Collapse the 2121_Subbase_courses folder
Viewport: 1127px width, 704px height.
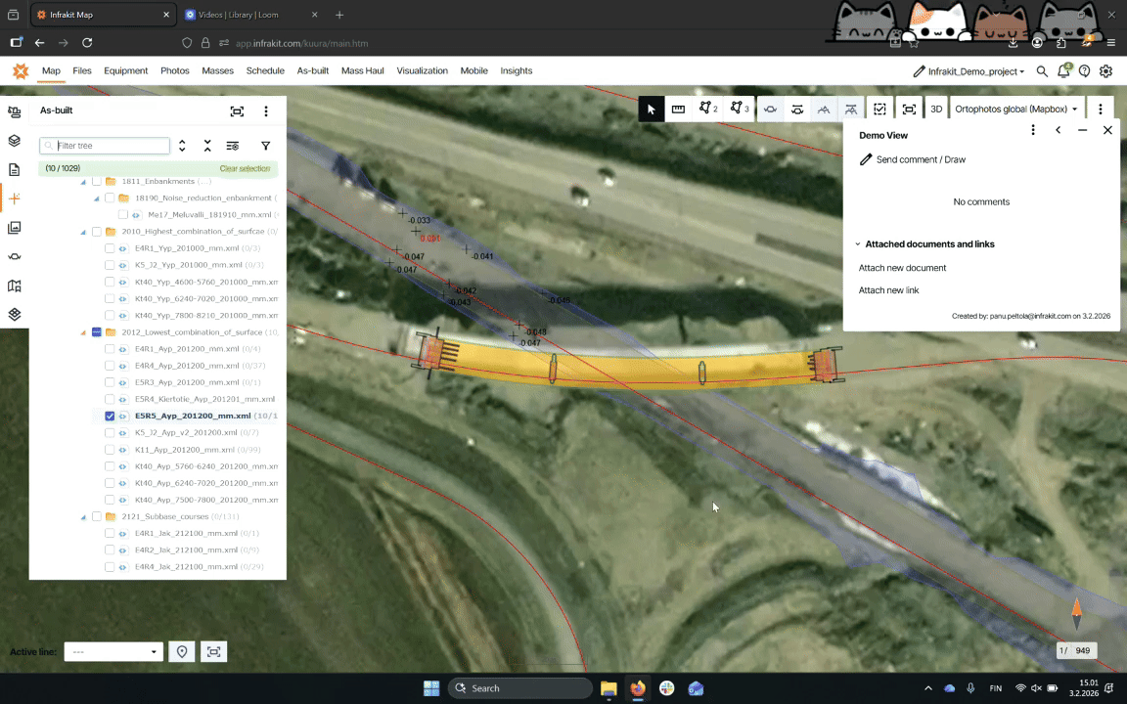[83, 517]
